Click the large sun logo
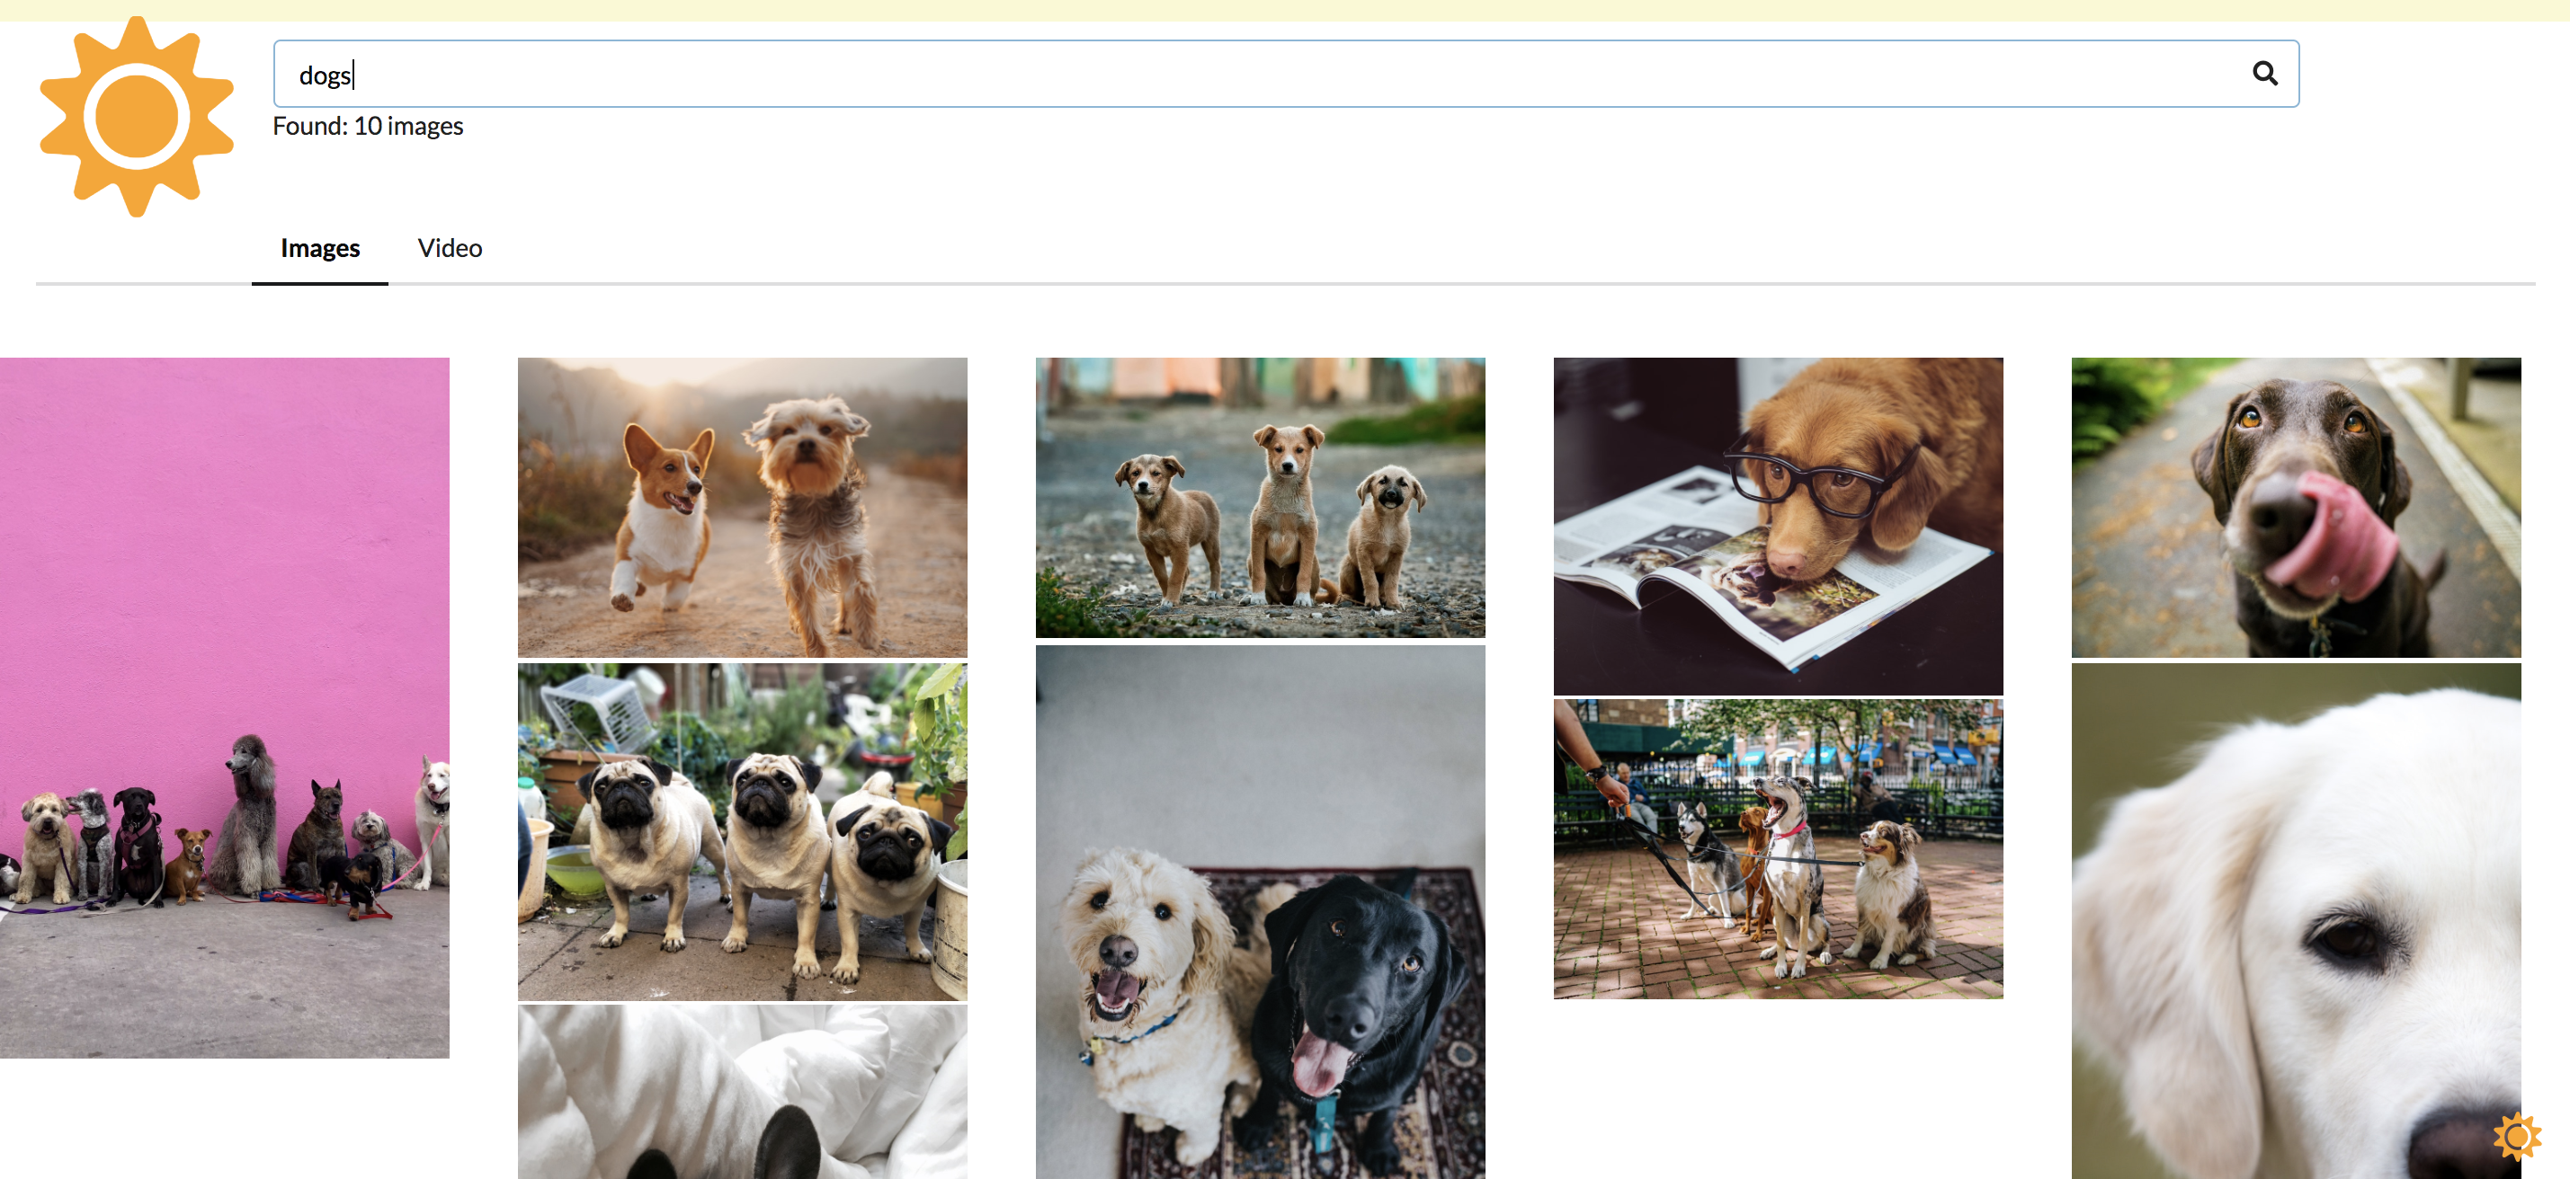This screenshot has width=2570, height=1179. [x=137, y=117]
